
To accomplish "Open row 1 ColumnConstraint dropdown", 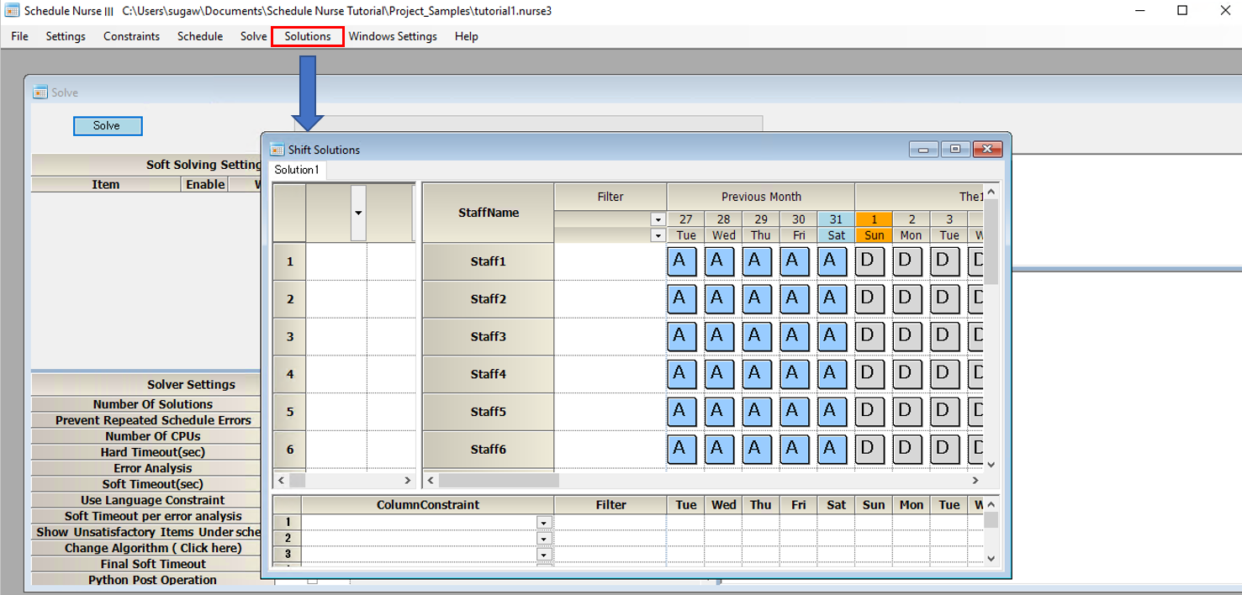I will coord(543,523).
